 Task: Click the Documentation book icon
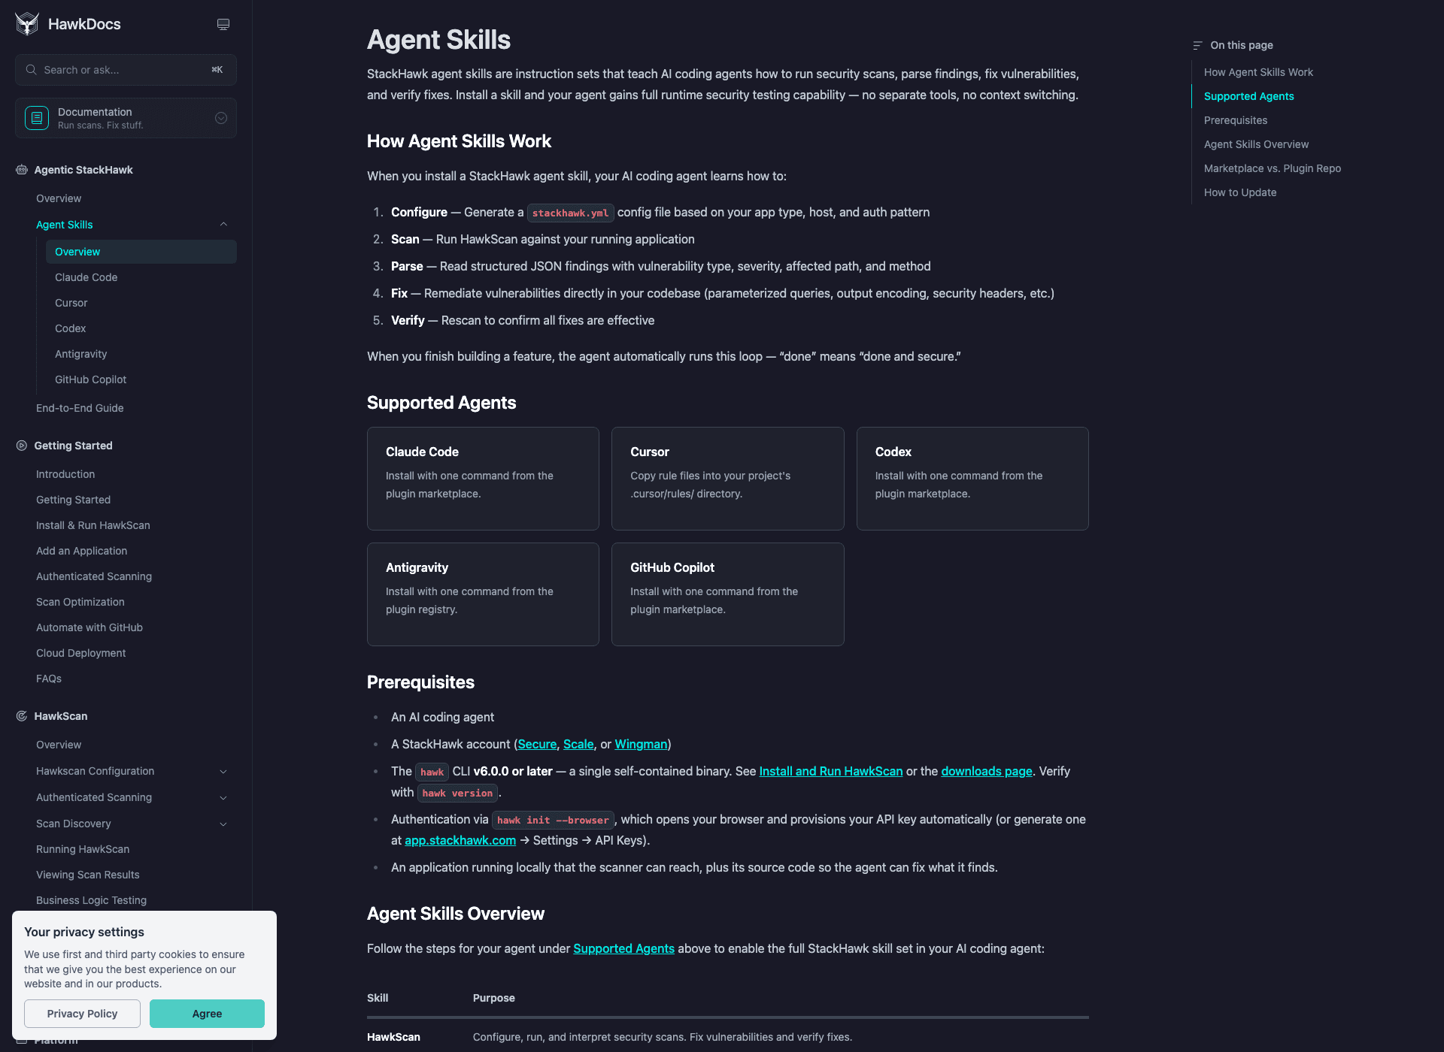point(37,118)
